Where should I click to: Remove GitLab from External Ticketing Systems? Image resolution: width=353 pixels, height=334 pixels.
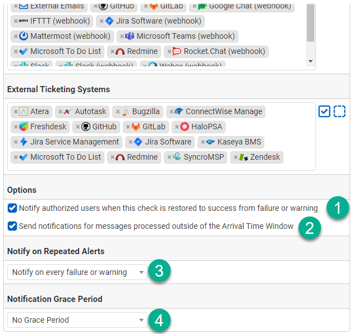tap(128, 127)
